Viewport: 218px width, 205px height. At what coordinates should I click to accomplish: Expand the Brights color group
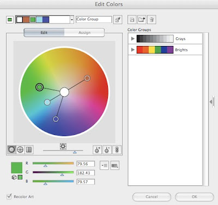(x=133, y=50)
